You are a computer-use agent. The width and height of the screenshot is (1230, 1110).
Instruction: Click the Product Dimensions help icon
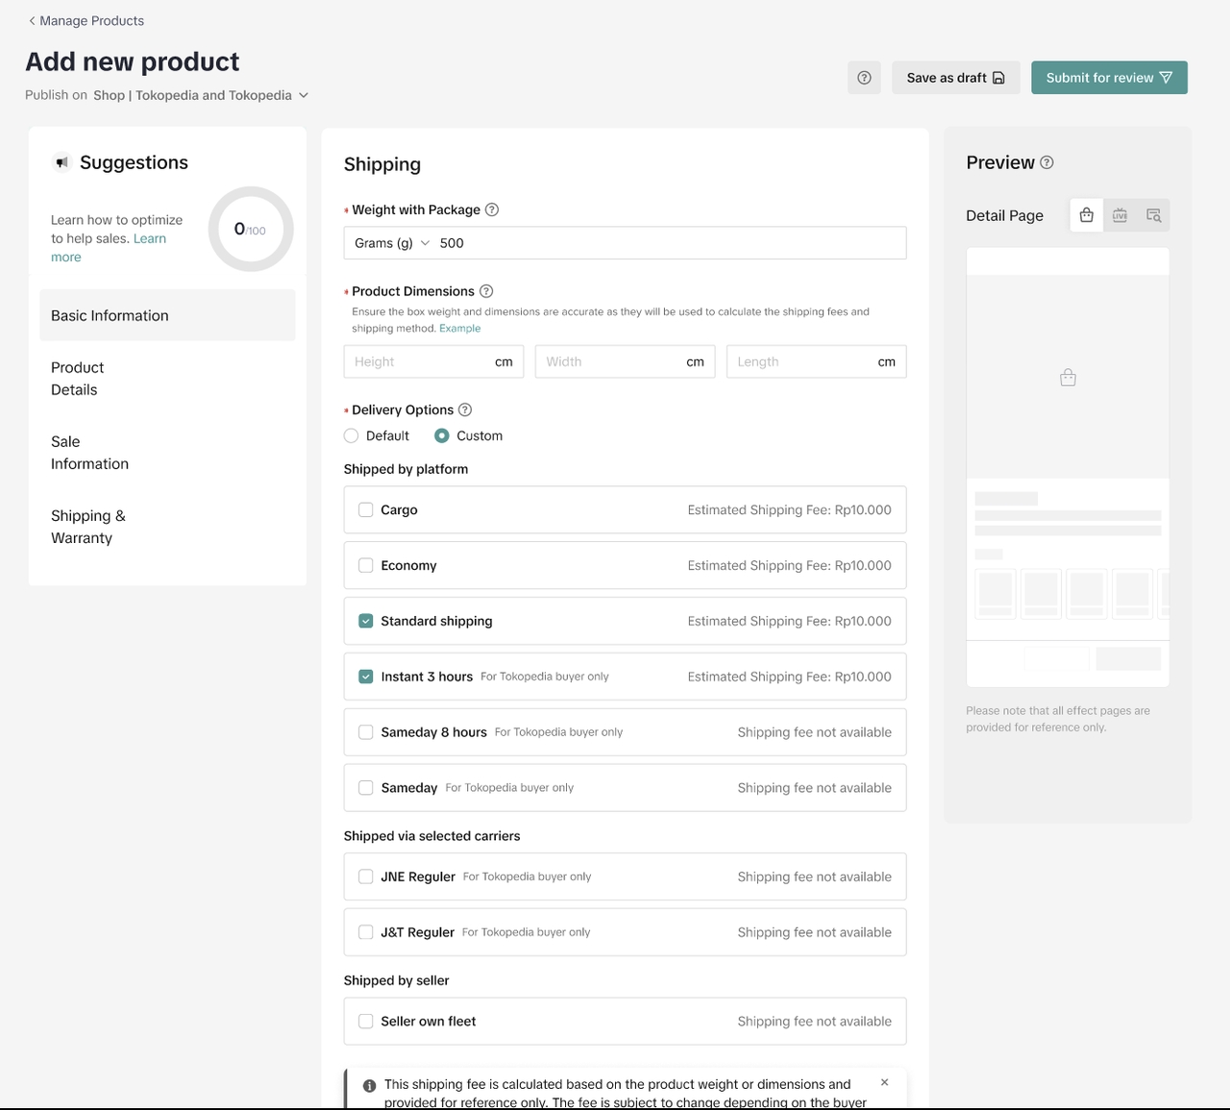click(x=486, y=291)
